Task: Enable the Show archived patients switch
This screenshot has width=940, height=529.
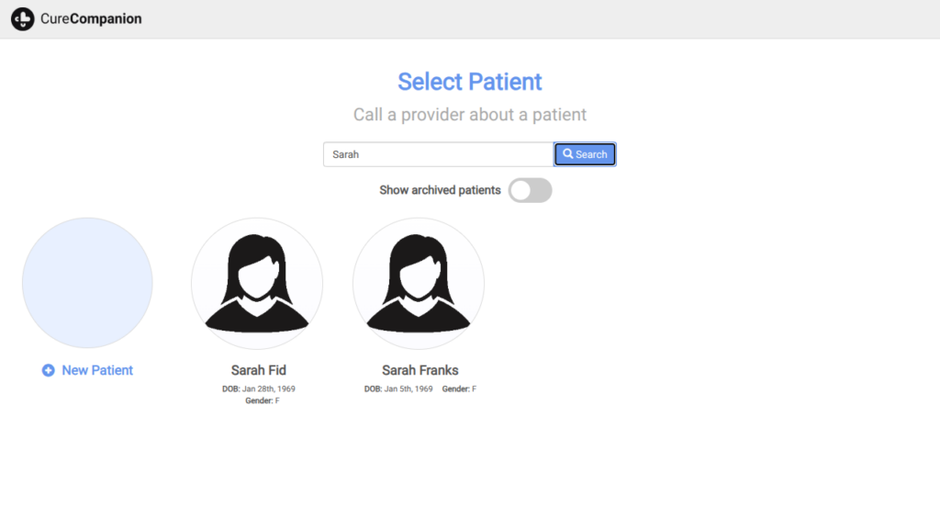Action: tap(530, 190)
